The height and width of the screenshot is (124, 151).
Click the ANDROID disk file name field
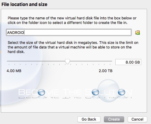pos(69,32)
